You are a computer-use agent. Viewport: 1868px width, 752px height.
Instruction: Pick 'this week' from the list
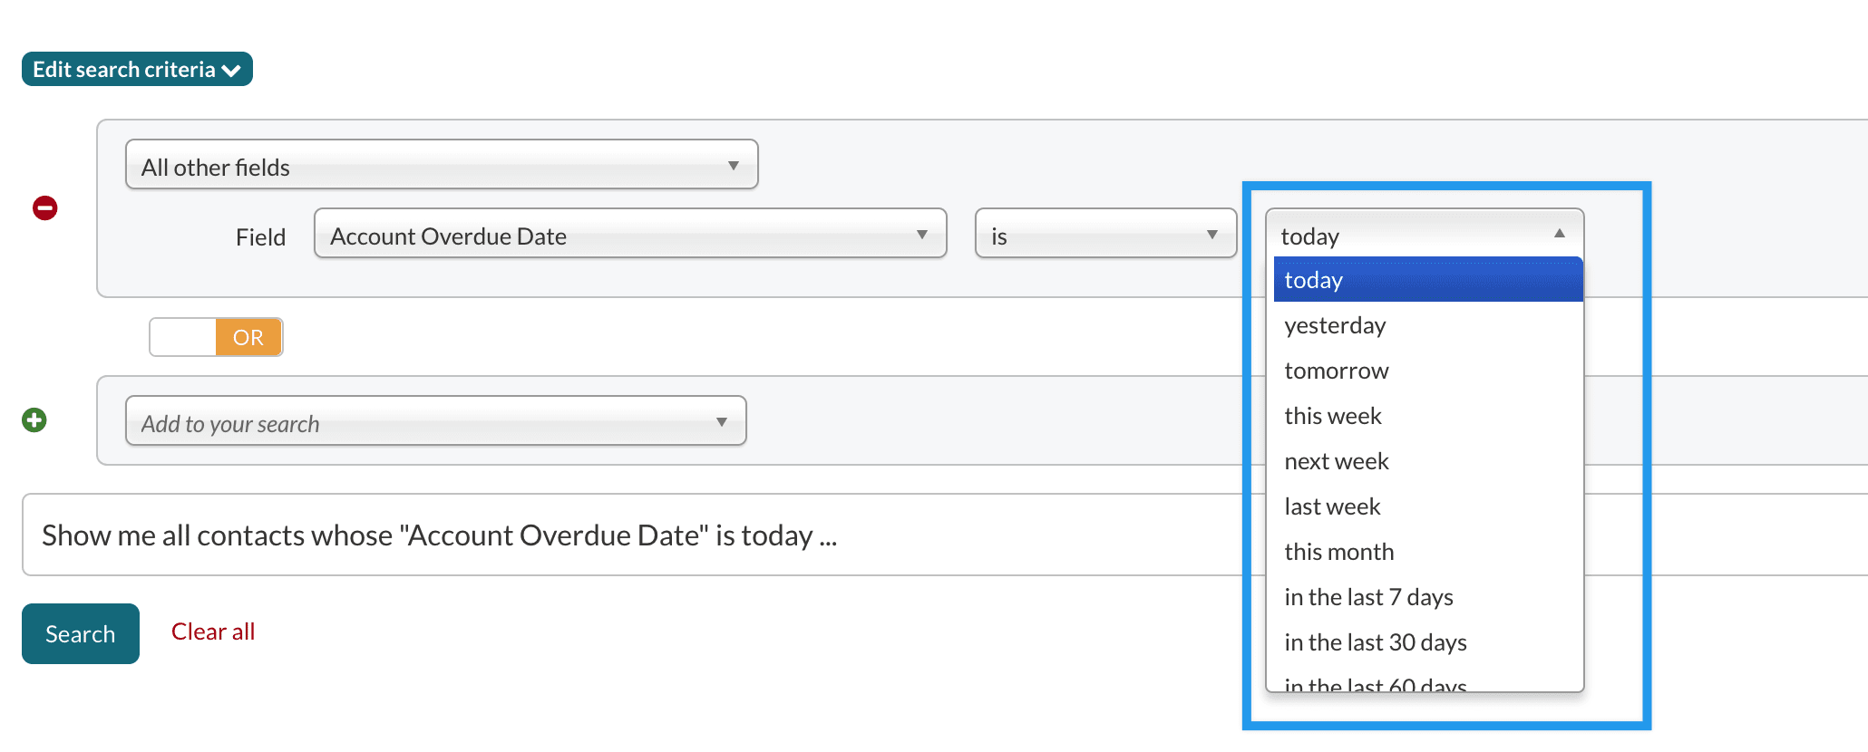click(1426, 416)
